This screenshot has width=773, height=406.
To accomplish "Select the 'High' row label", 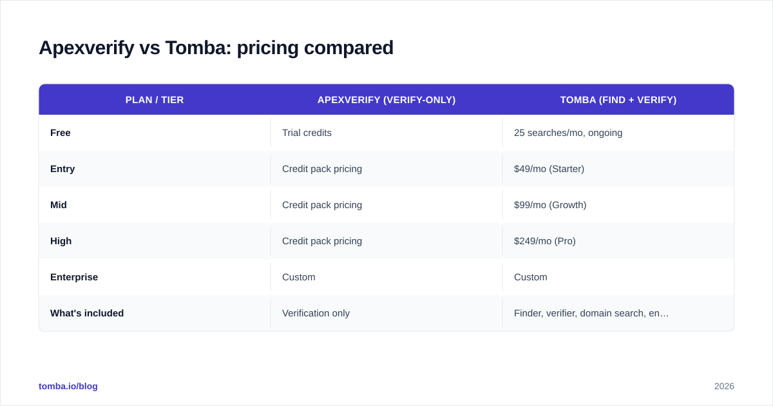I will click(x=61, y=241).
